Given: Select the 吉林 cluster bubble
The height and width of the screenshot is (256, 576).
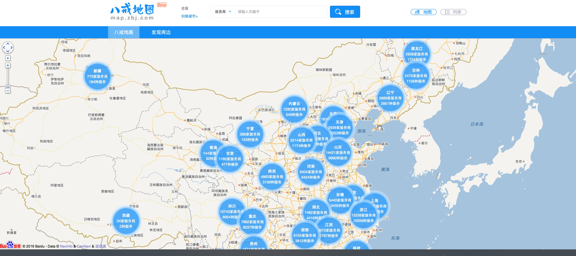Looking at the screenshot, I should click(x=416, y=76).
